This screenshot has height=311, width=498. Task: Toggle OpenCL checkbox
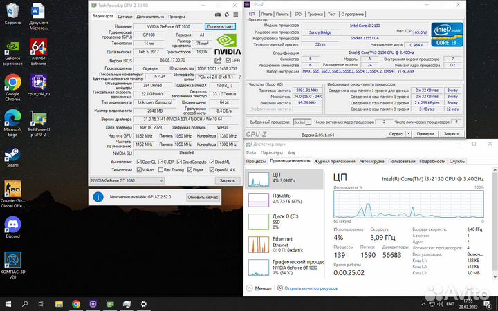(139, 162)
